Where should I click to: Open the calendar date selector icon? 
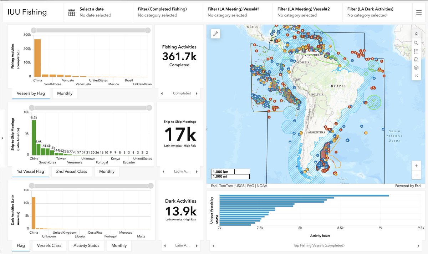[72, 12]
